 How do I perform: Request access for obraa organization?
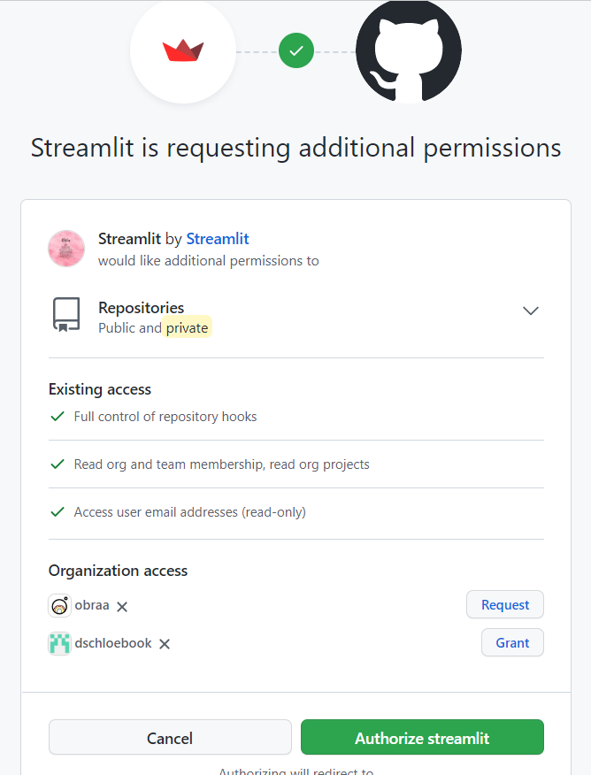(505, 604)
